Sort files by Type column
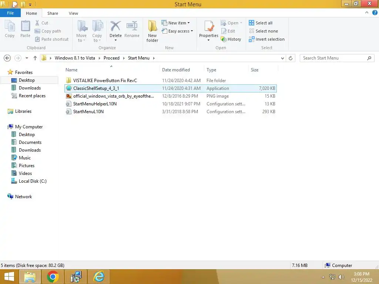The image size is (379, 284). tap(211, 70)
